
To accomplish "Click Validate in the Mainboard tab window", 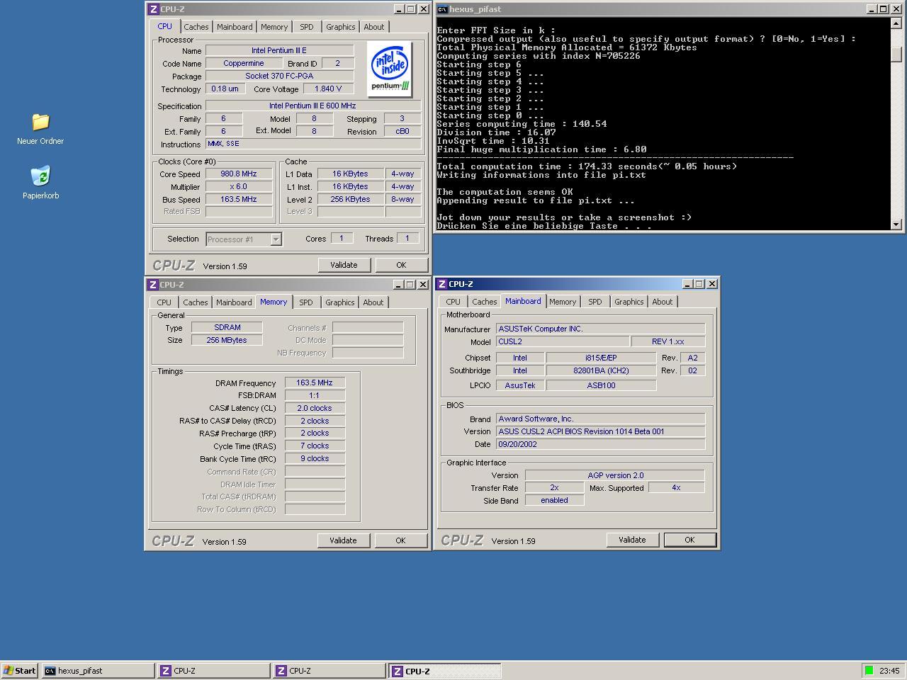I will pyautogui.click(x=632, y=540).
